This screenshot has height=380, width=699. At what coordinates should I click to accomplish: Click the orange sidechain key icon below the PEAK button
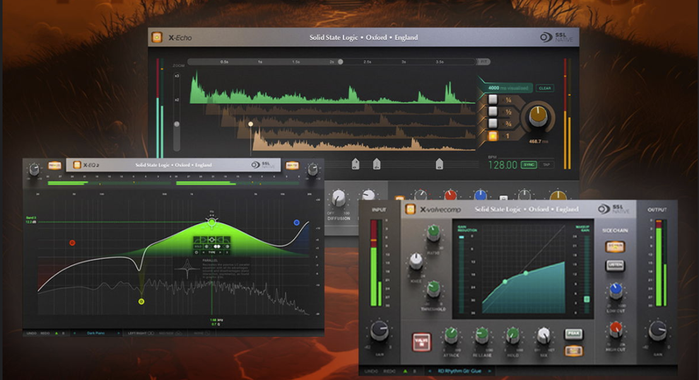[574, 351]
